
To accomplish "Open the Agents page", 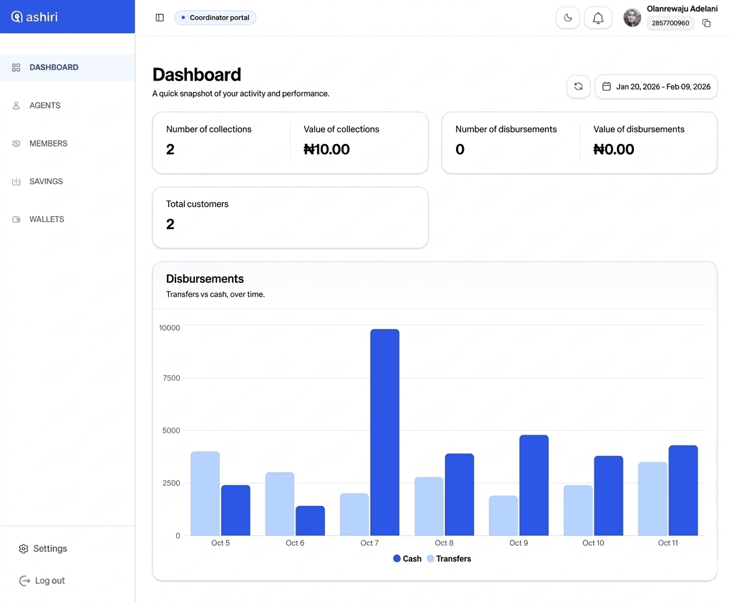I will [x=68, y=105].
